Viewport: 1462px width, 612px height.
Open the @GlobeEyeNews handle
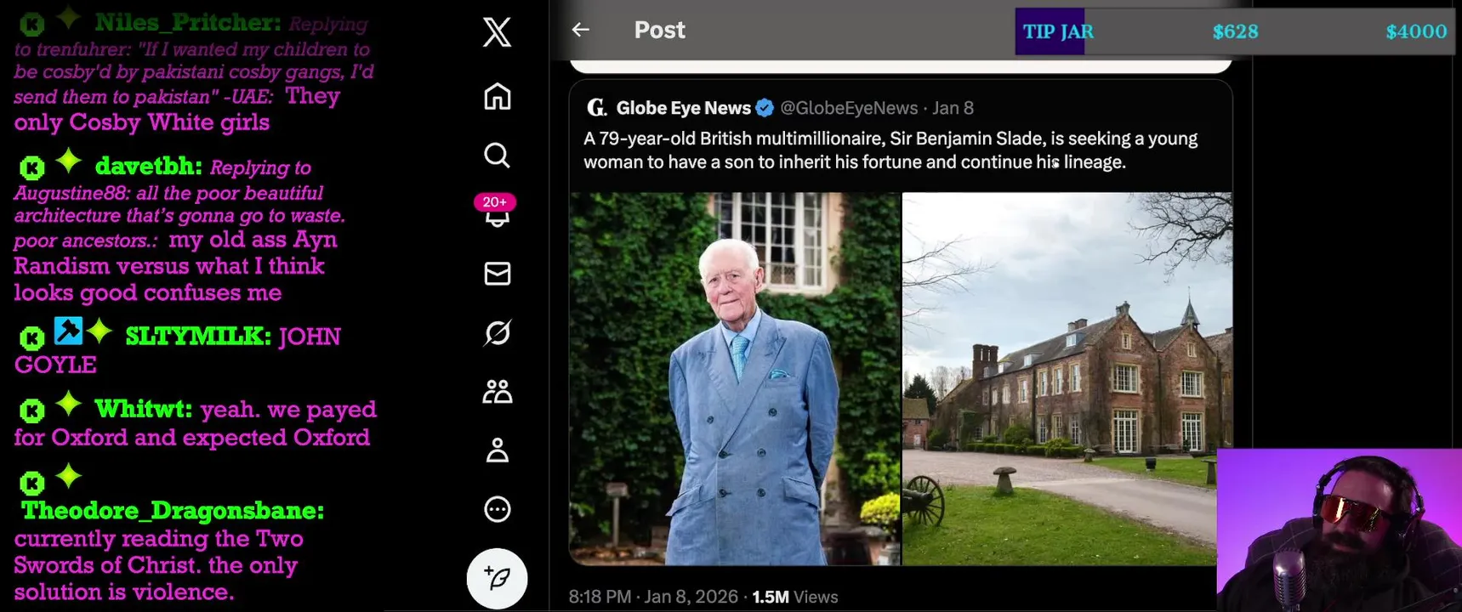point(849,108)
